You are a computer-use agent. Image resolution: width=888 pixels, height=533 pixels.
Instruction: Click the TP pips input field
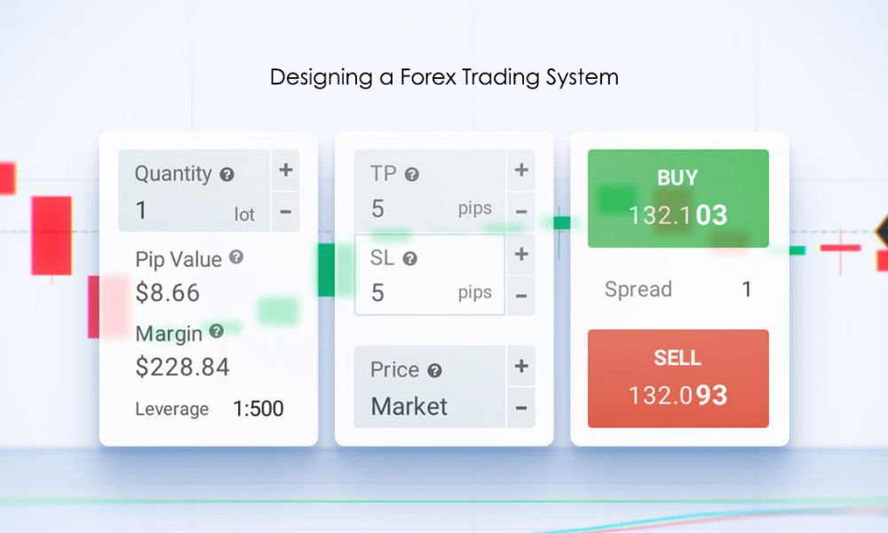[430, 210]
